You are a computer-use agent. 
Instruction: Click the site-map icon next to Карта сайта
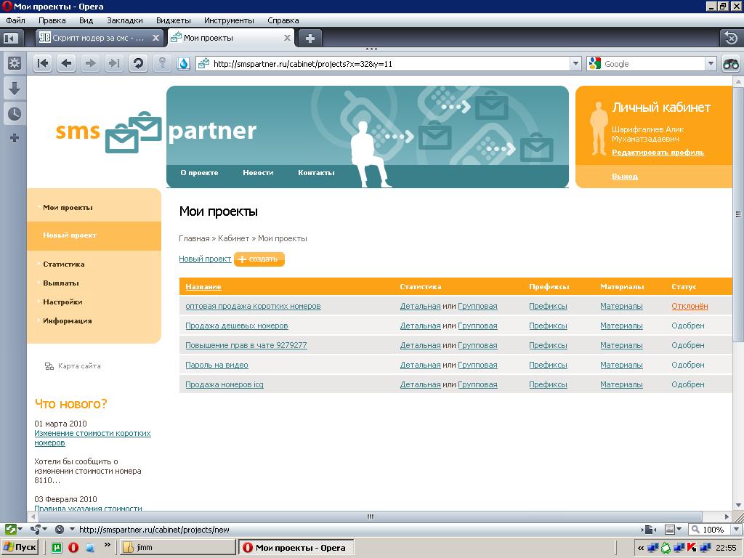point(49,366)
